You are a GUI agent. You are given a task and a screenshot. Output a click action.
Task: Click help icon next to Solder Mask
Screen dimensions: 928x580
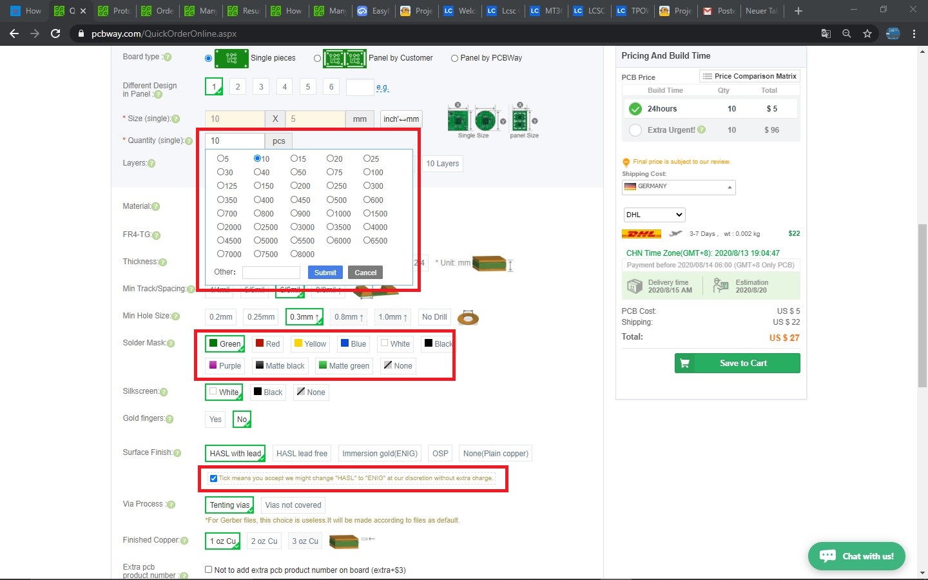click(x=171, y=343)
